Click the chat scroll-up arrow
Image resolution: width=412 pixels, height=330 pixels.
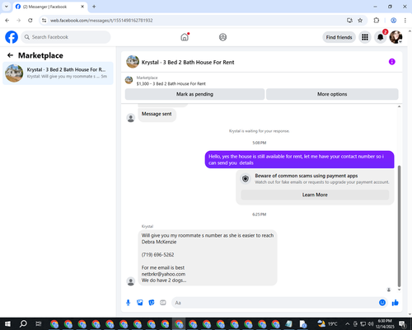(399, 106)
